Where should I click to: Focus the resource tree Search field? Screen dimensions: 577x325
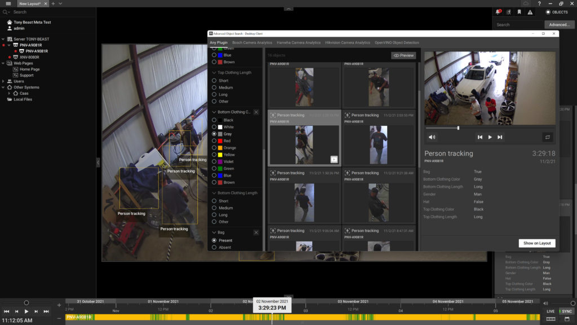(x=48, y=12)
